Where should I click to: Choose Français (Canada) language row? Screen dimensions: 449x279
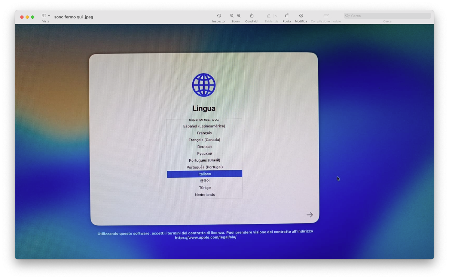click(x=205, y=140)
